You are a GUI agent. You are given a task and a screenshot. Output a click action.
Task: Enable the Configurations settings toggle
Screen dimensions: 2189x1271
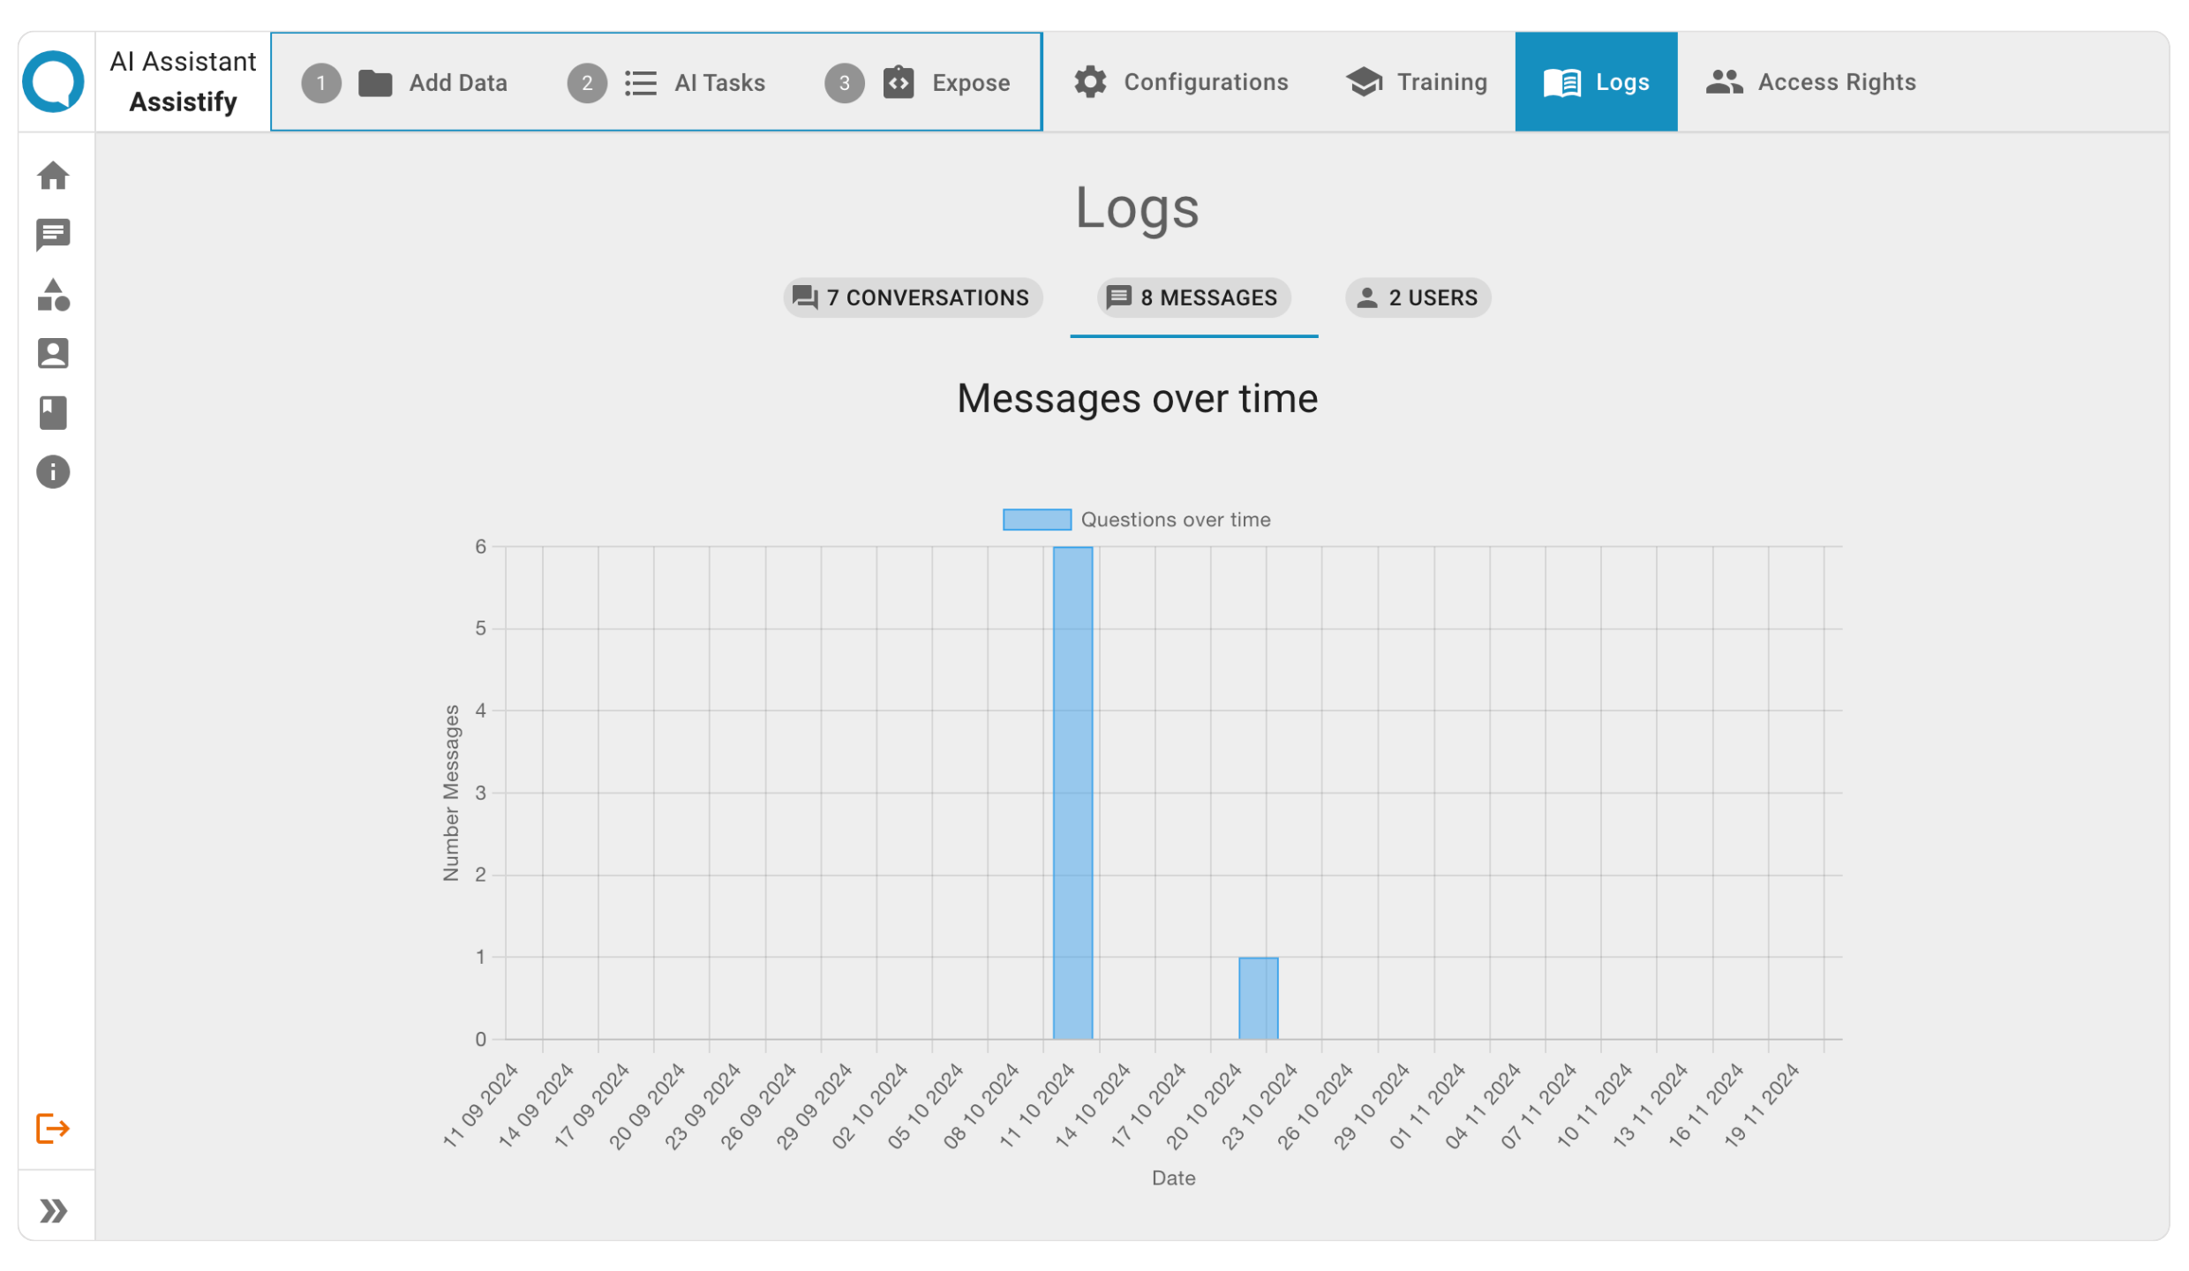(1183, 82)
